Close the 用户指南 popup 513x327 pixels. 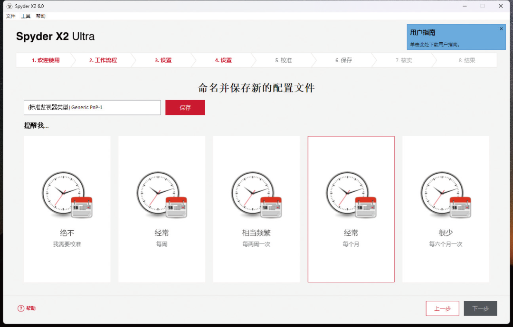pyautogui.click(x=501, y=29)
